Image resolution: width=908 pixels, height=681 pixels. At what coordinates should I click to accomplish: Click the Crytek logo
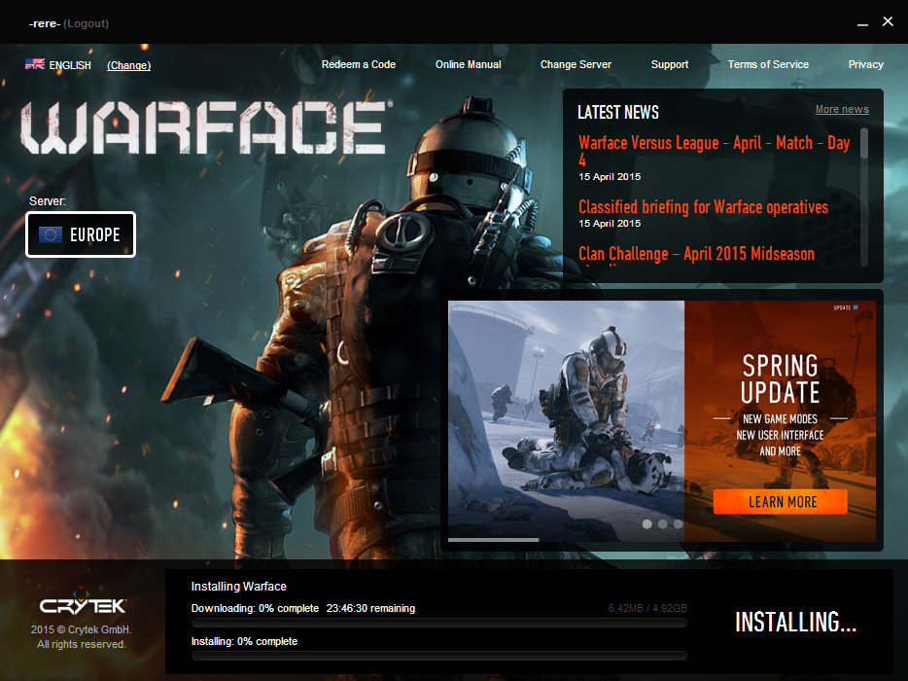click(x=83, y=606)
